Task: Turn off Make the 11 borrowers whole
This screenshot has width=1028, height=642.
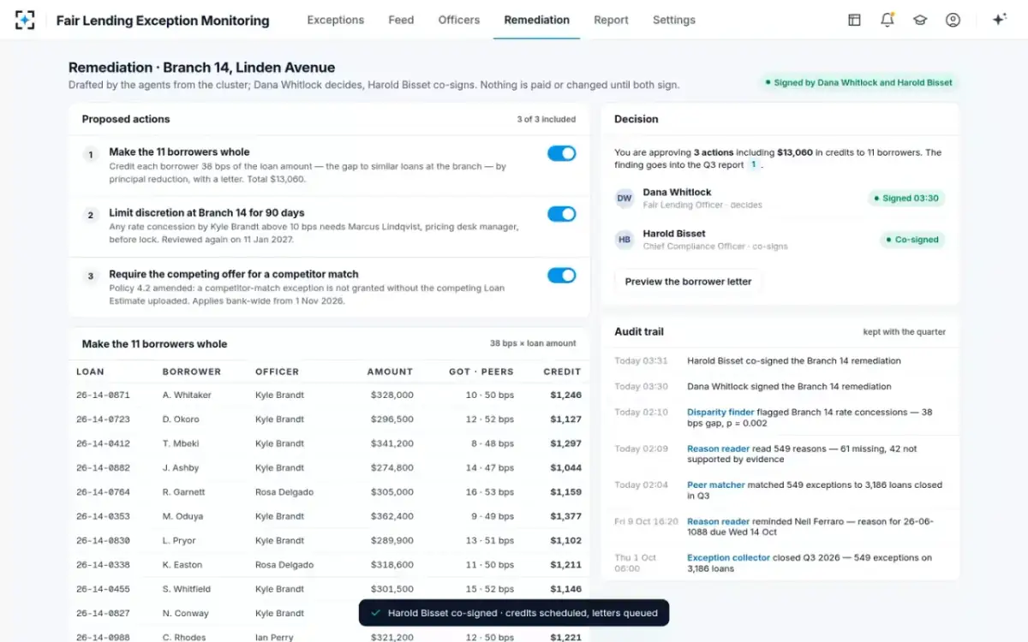Action: pyautogui.click(x=562, y=153)
